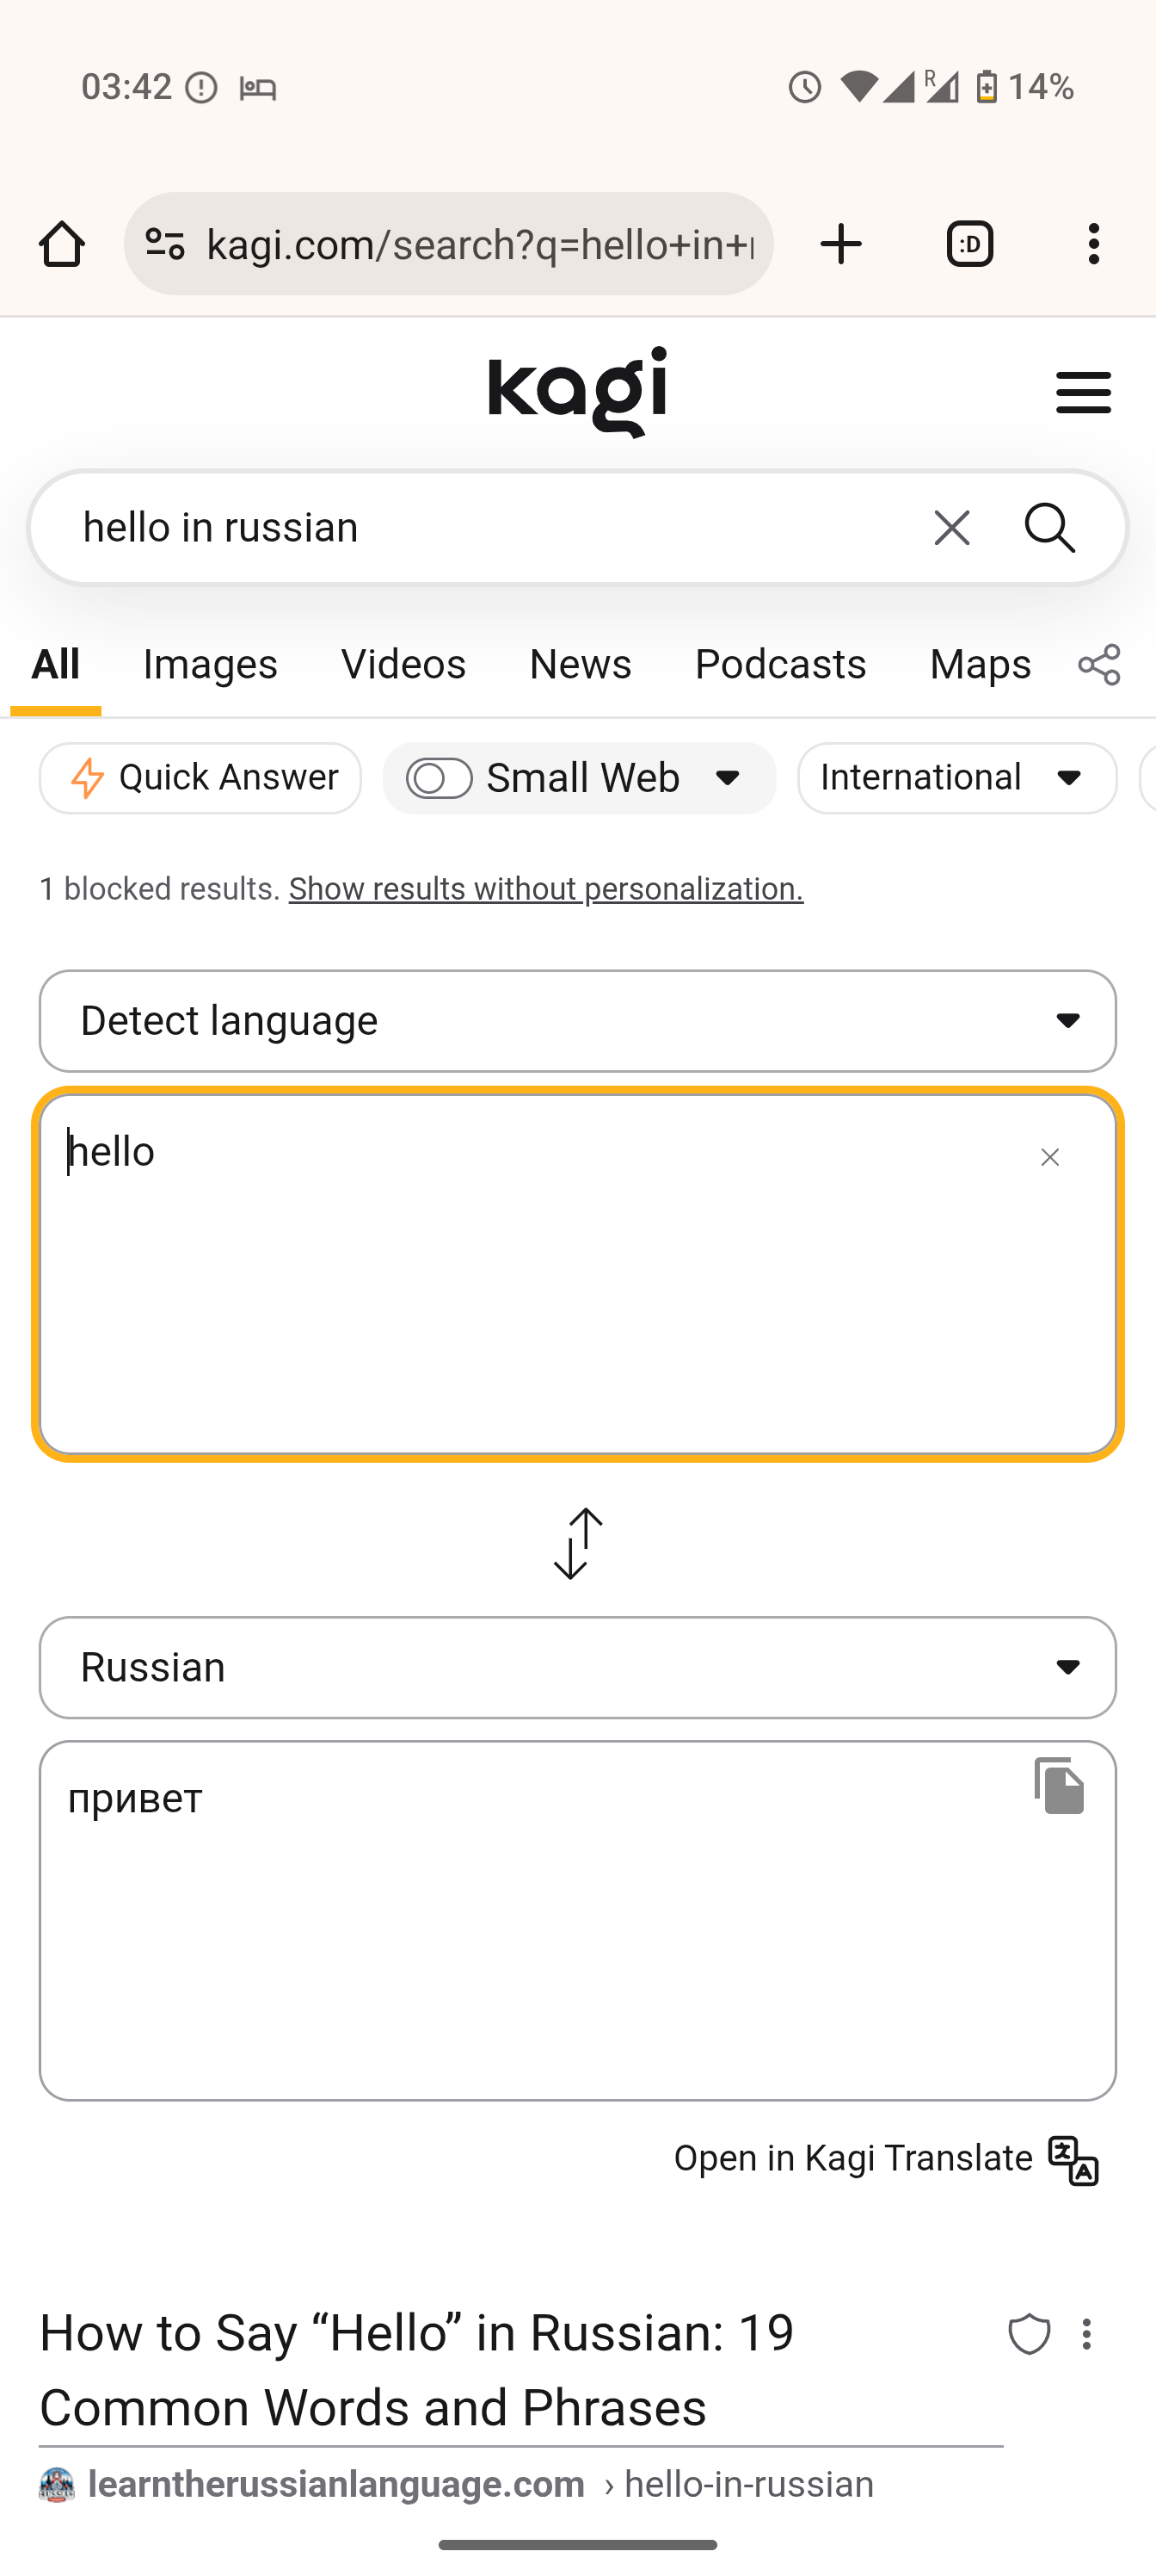The width and height of the screenshot is (1156, 2576).
Task: Click the 1 blocked results text
Action: (160, 888)
